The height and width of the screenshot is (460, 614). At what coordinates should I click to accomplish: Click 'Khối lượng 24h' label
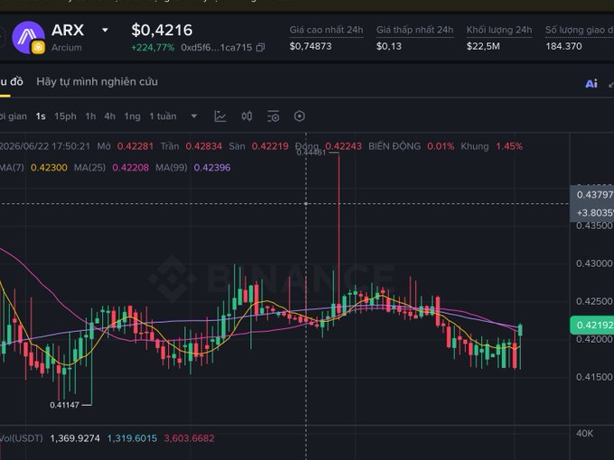tap(499, 30)
